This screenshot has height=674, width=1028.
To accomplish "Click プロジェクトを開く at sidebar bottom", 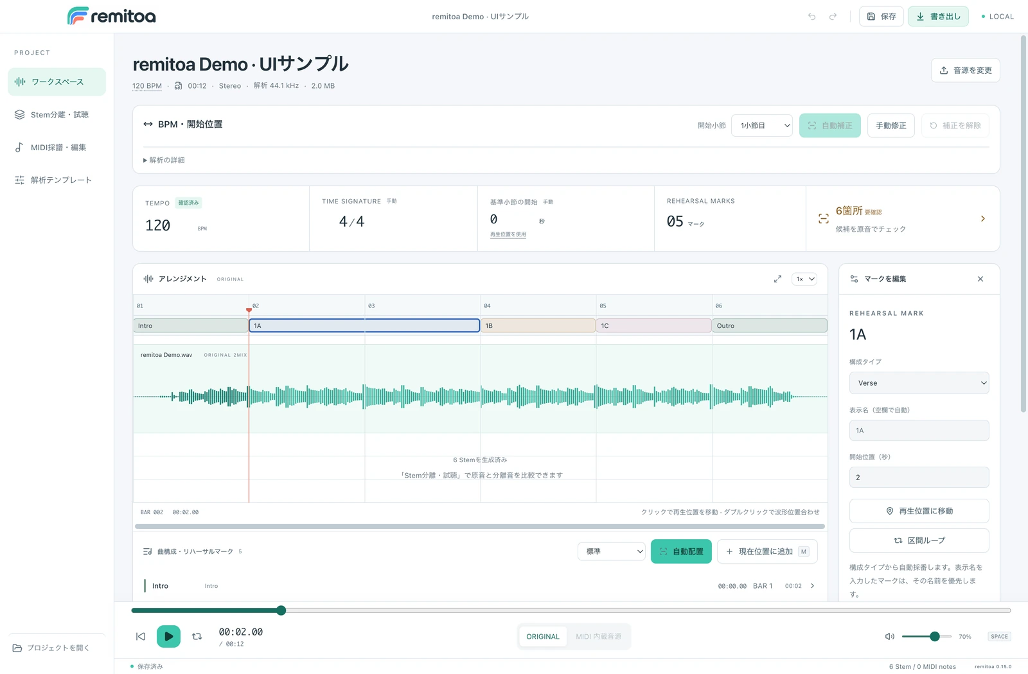I will pyautogui.click(x=51, y=648).
